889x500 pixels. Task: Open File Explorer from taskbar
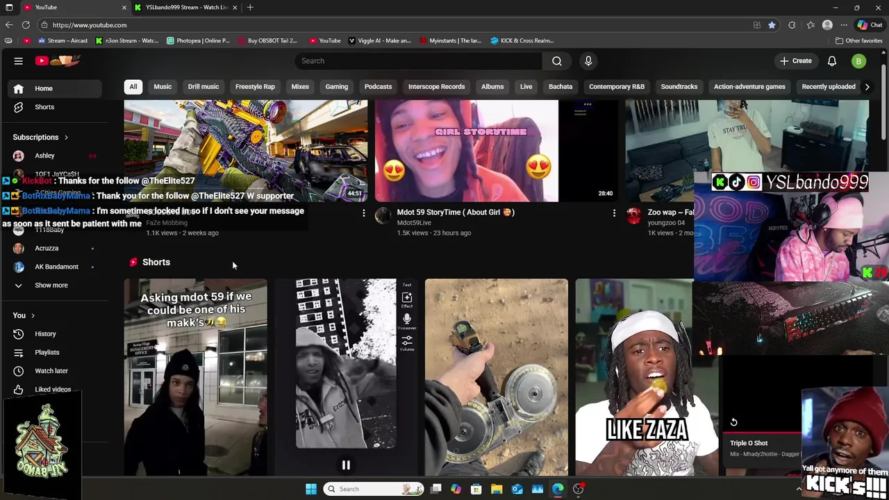(x=497, y=489)
